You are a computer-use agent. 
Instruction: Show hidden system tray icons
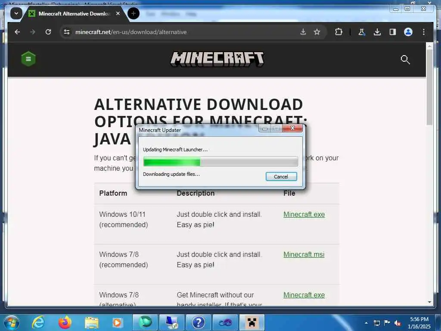[366, 323]
